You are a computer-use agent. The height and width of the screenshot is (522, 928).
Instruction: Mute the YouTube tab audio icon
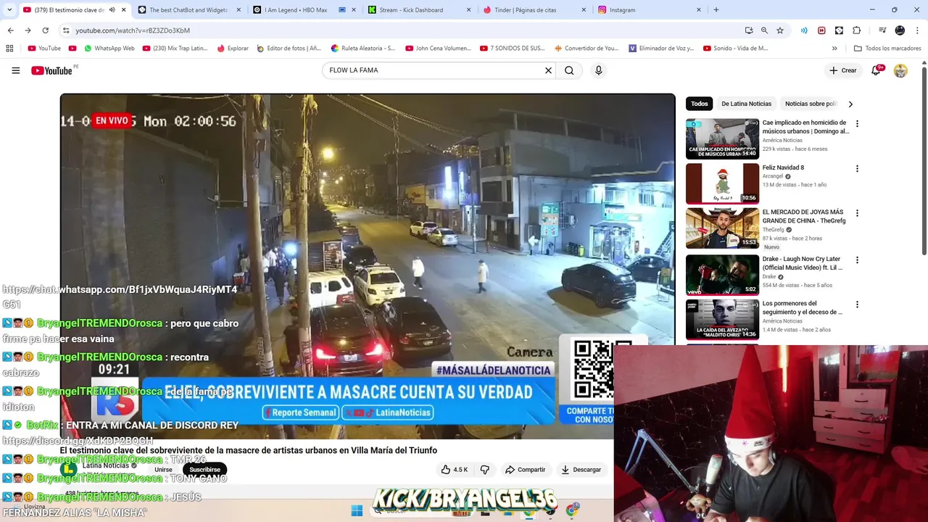(112, 10)
